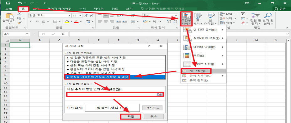Expand the Delete (삭제) cells dropdown
The height and width of the screenshot is (123, 291).
tap(235, 18)
